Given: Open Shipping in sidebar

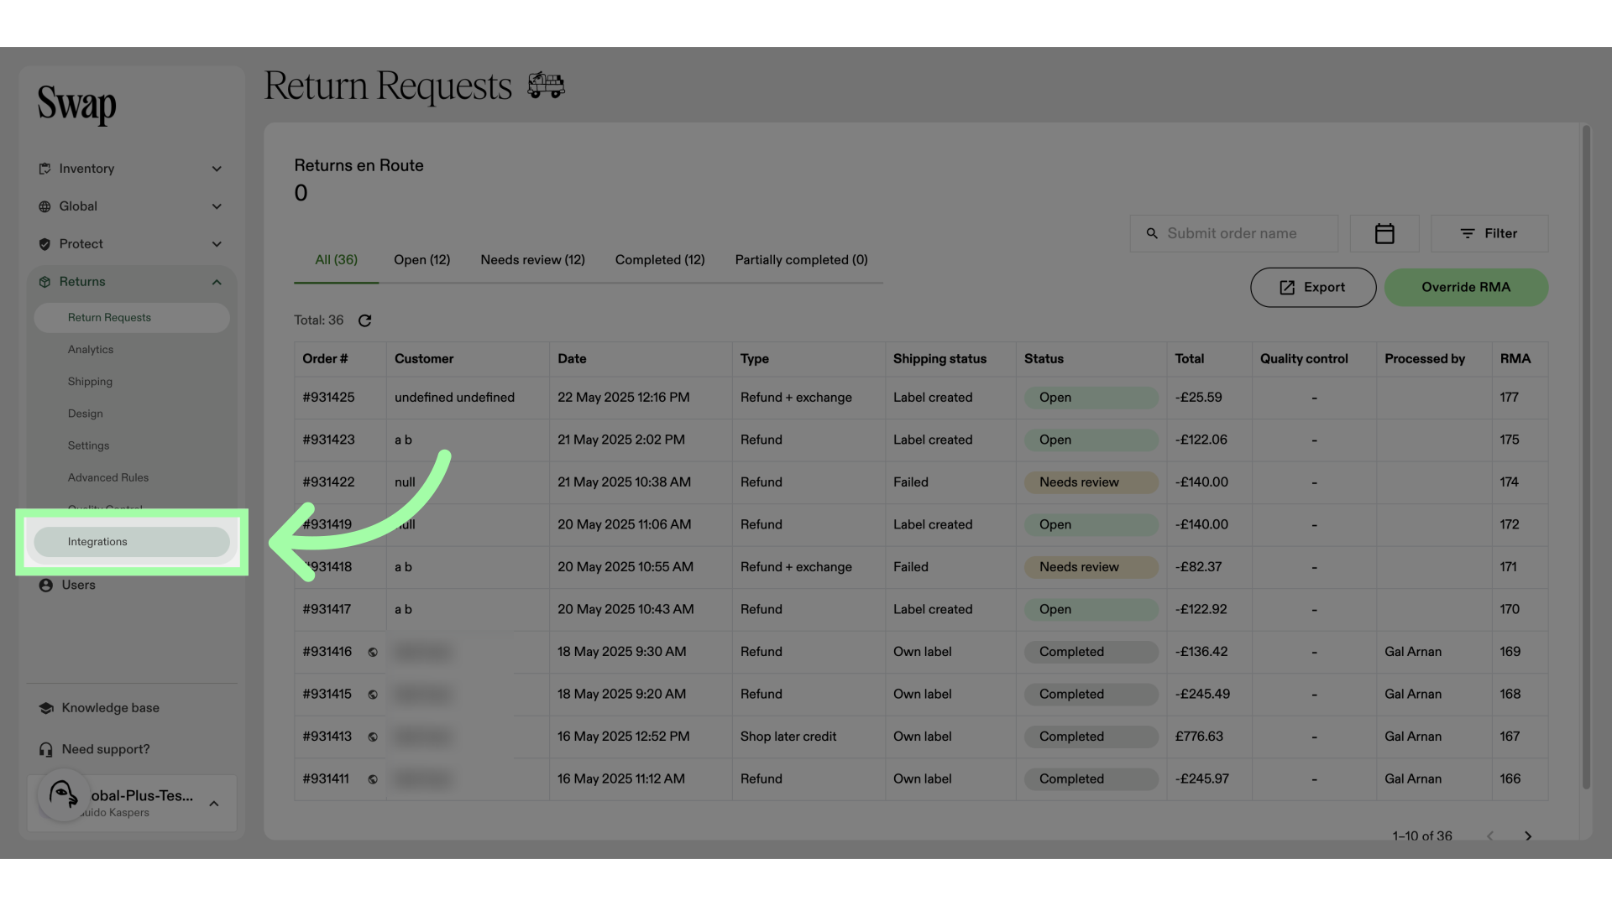Looking at the screenshot, I should [90, 382].
